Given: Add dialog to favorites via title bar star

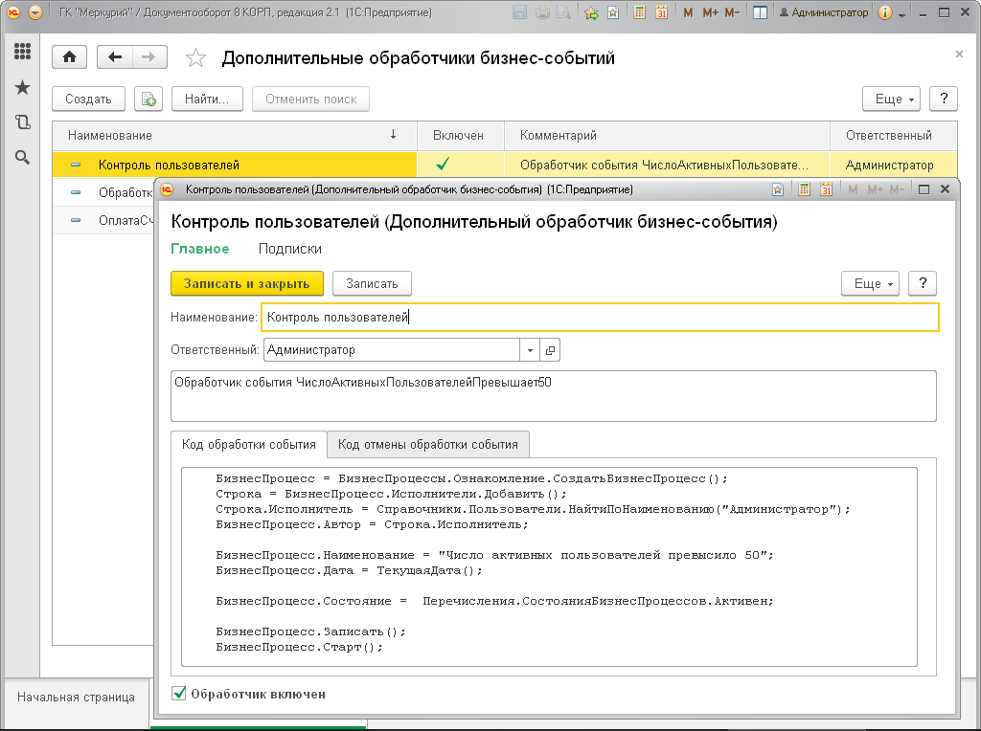Looking at the screenshot, I should [x=778, y=189].
